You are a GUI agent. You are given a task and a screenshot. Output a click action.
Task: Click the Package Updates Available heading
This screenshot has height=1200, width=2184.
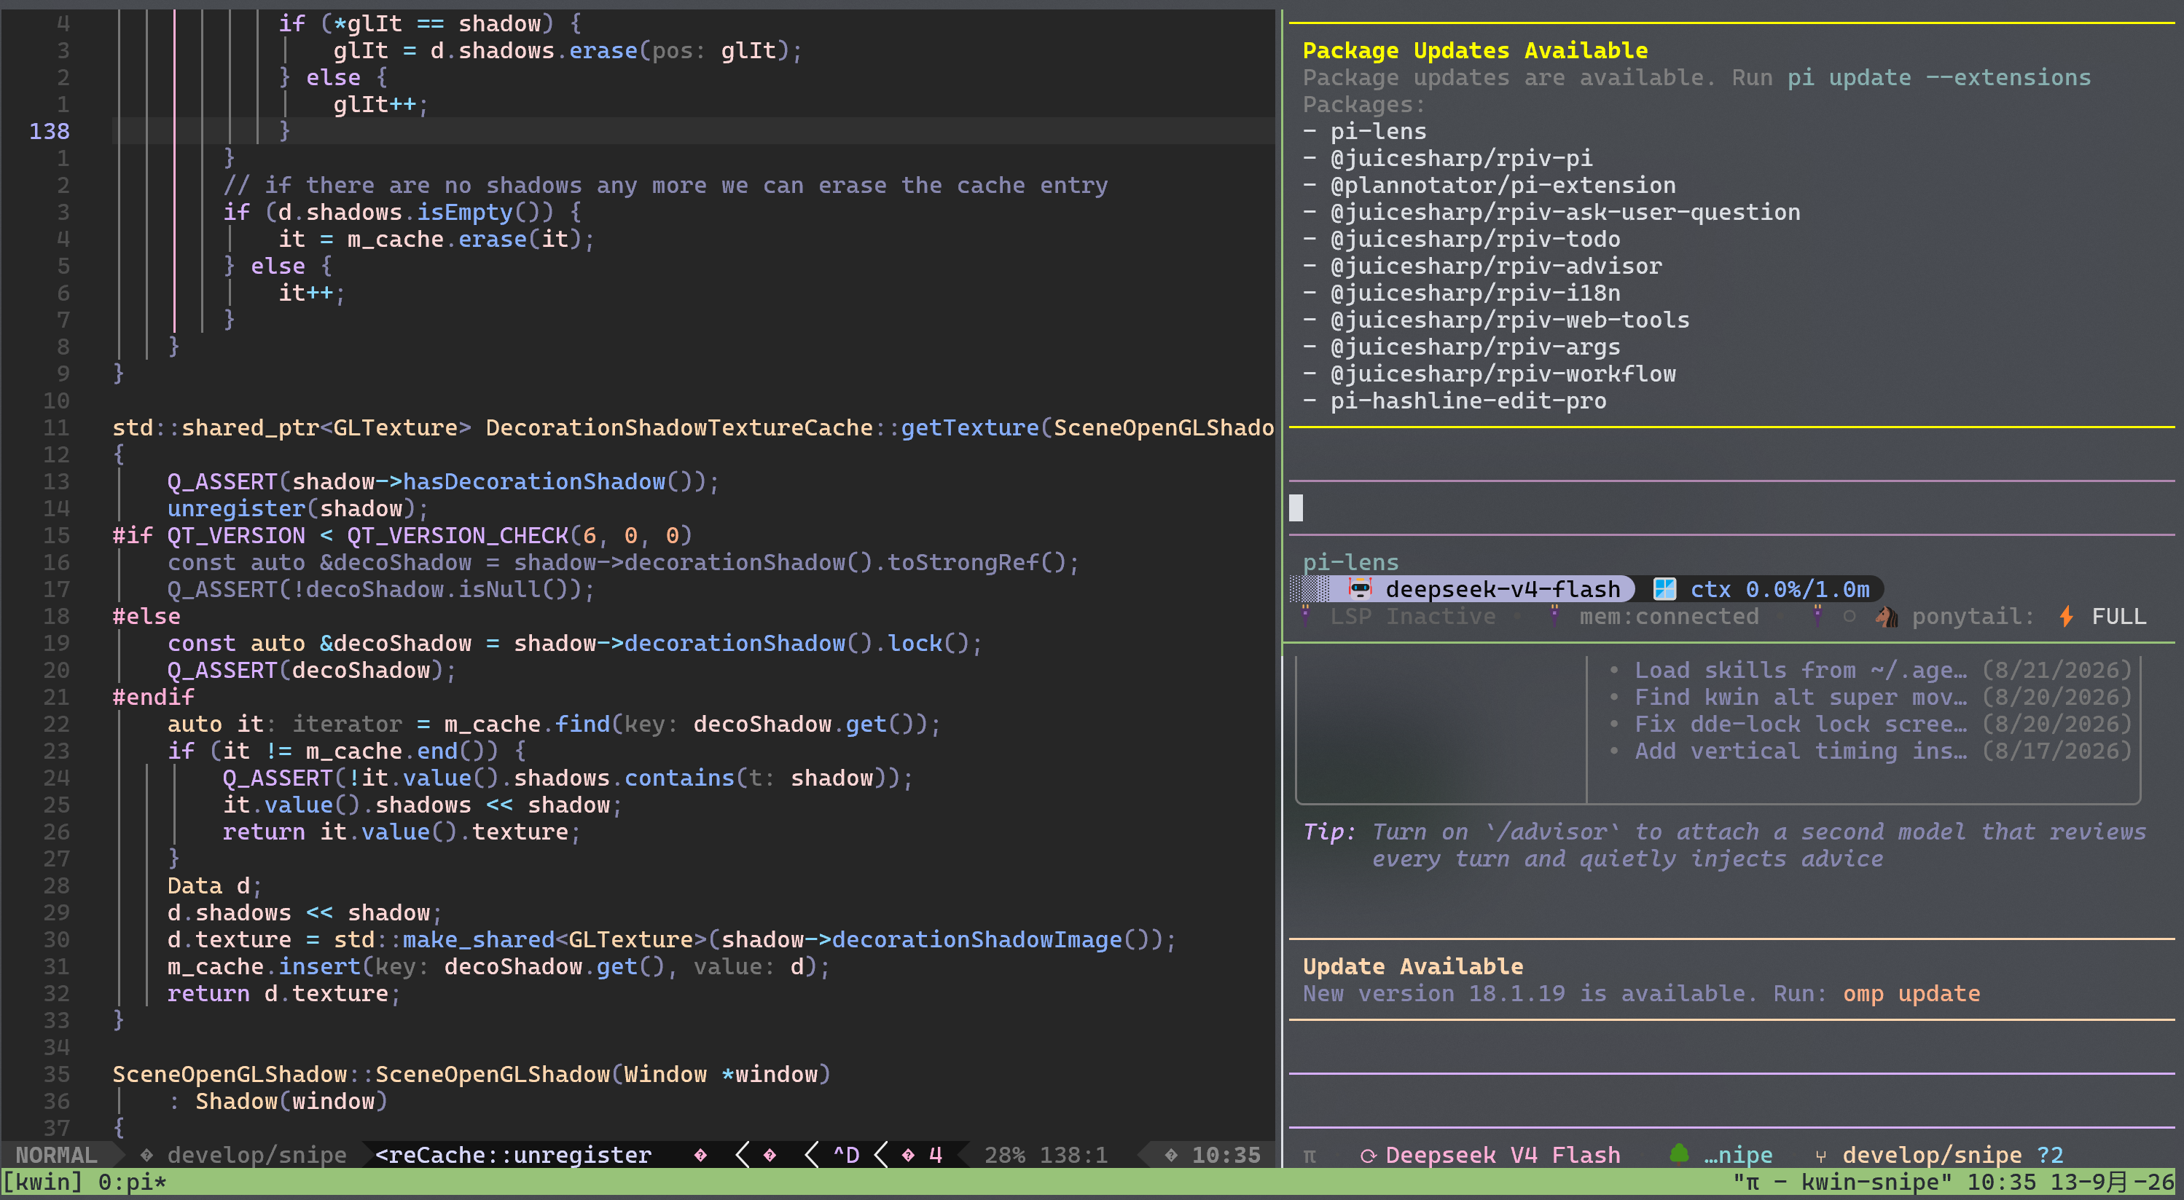(1475, 50)
